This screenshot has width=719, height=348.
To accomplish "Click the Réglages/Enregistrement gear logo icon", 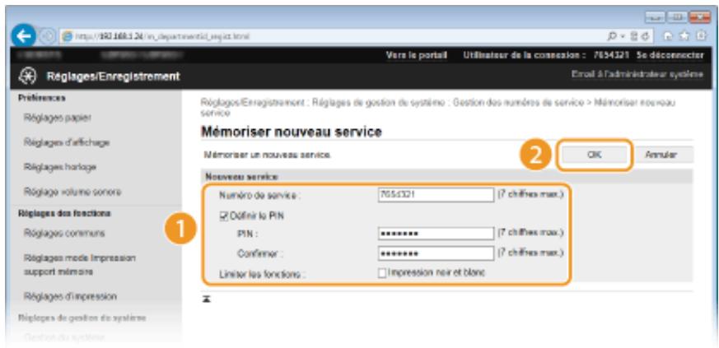I will [x=26, y=76].
